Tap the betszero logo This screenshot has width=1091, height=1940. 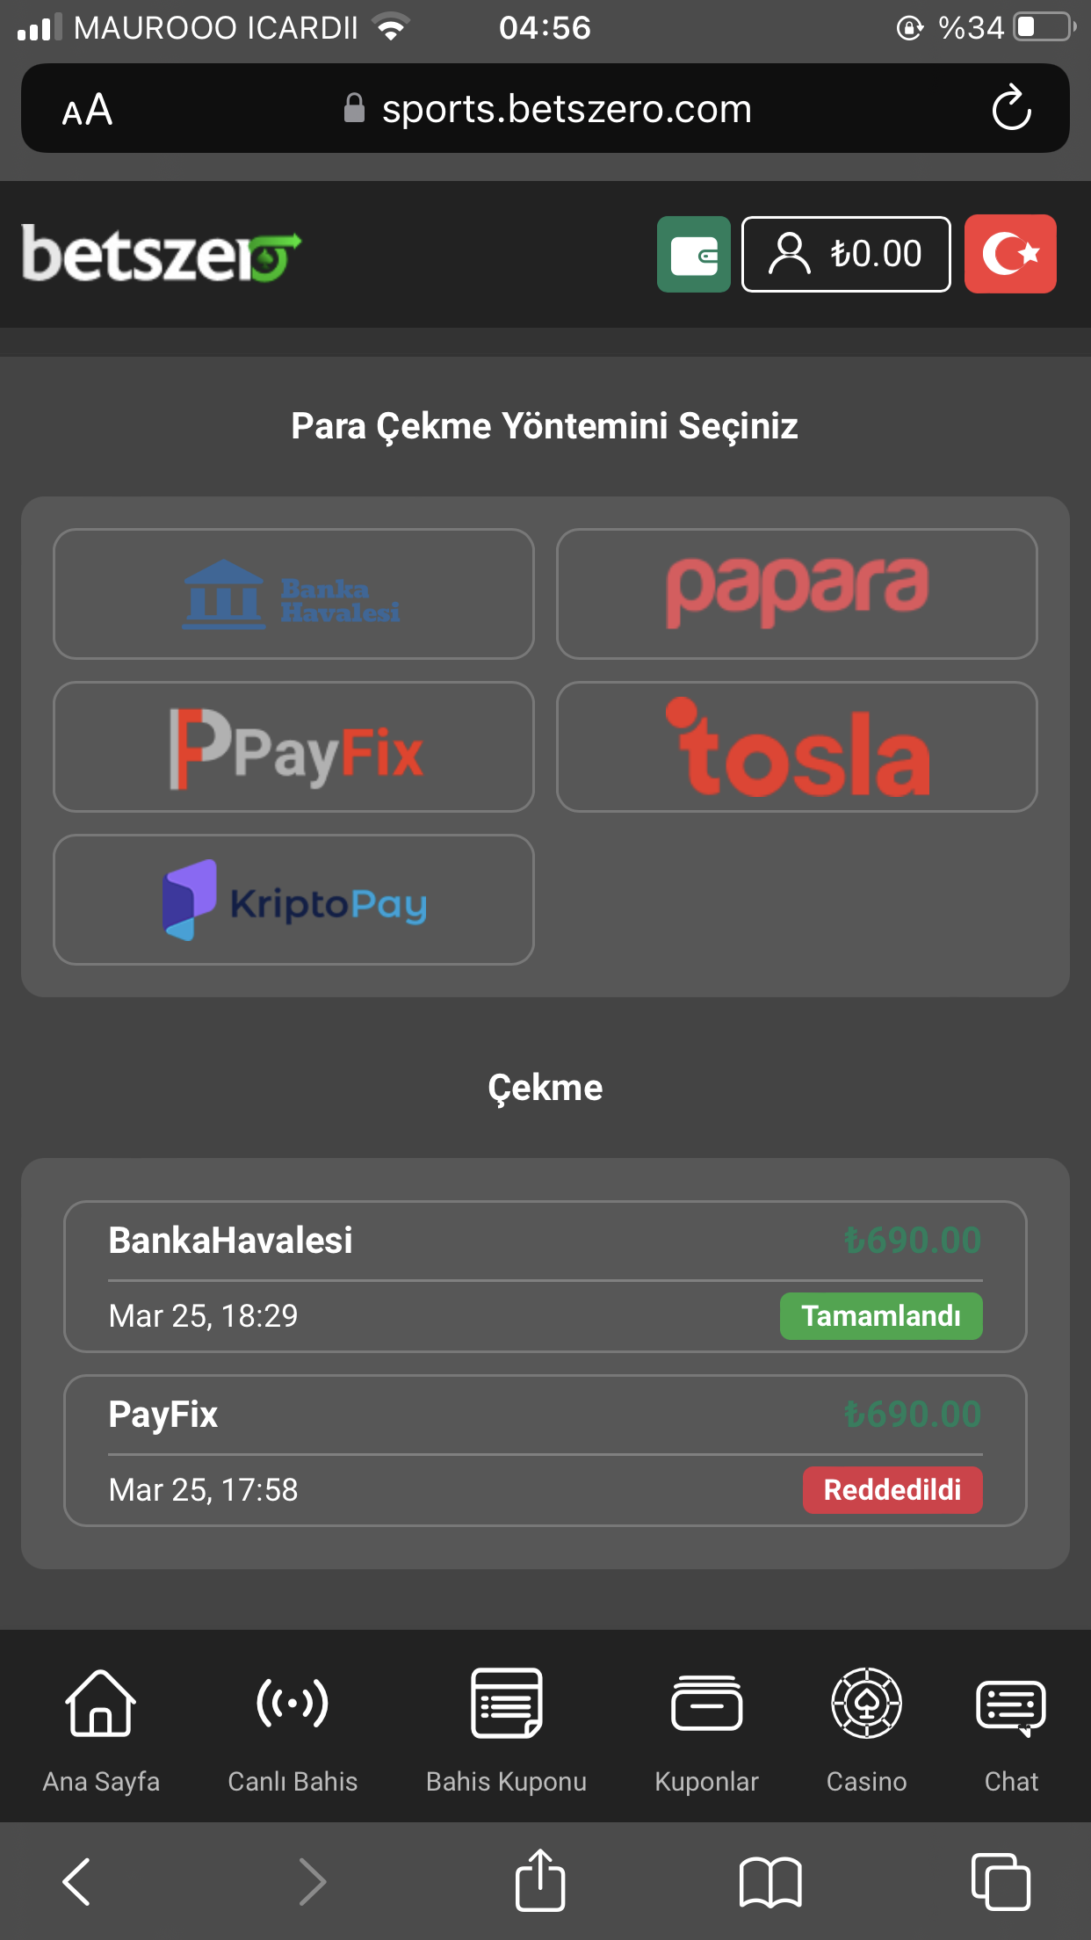tap(161, 254)
